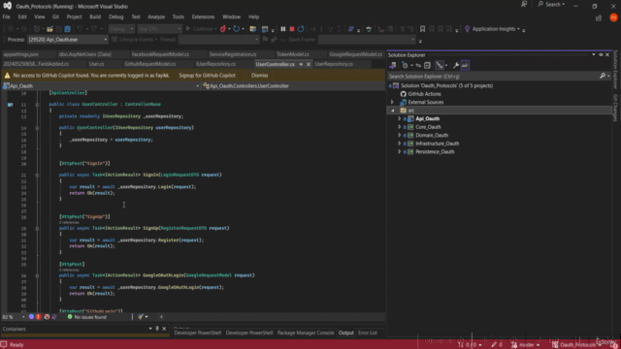
Task: Switch to UserRepository.cs tab
Action: pos(334,64)
